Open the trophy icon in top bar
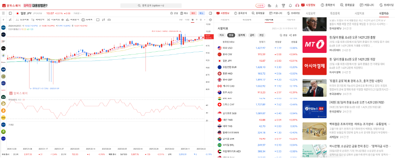The image size is (395, 158). pyautogui.click(x=283, y=6)
